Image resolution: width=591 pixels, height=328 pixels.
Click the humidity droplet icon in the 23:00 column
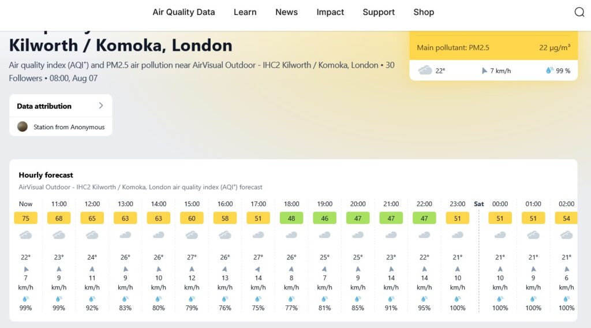pos(457,299)
